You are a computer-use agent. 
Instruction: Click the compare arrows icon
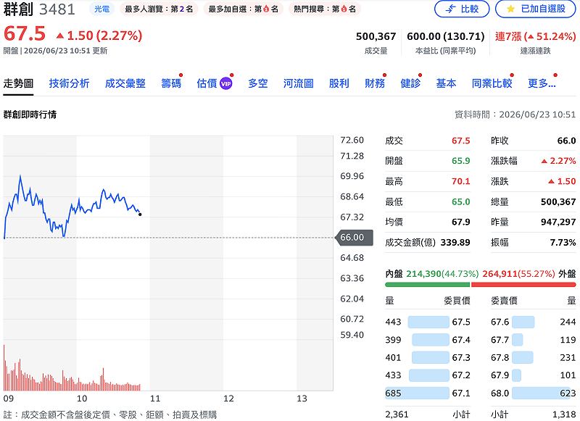pos(450,9)
